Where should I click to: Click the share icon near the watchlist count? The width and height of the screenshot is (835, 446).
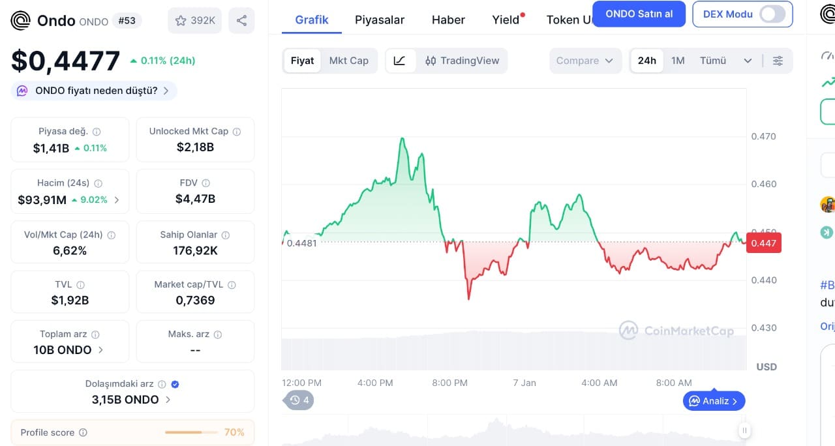coord(241,20)
